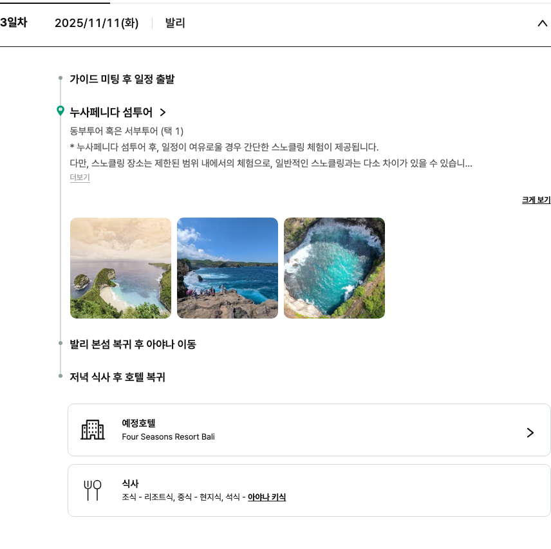
Task: Click the 저녁 식사 후 호텔 복귀 timeline dot
Action: 61,377
